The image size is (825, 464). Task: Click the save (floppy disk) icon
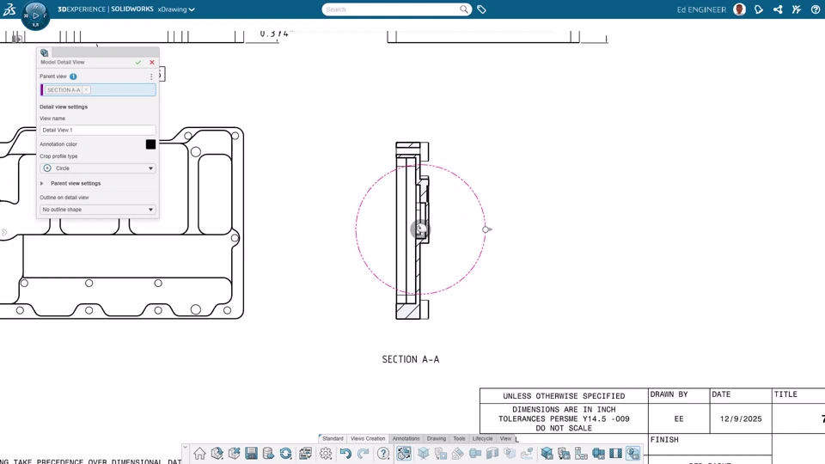251,454
